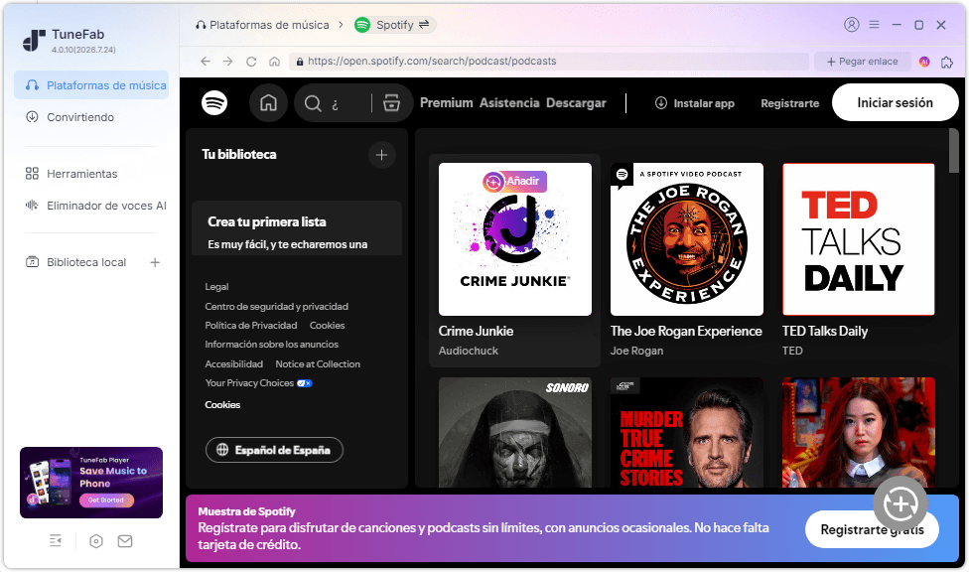
Task: Open Información sobre los anuncios
Action: [x=271, y=345]
